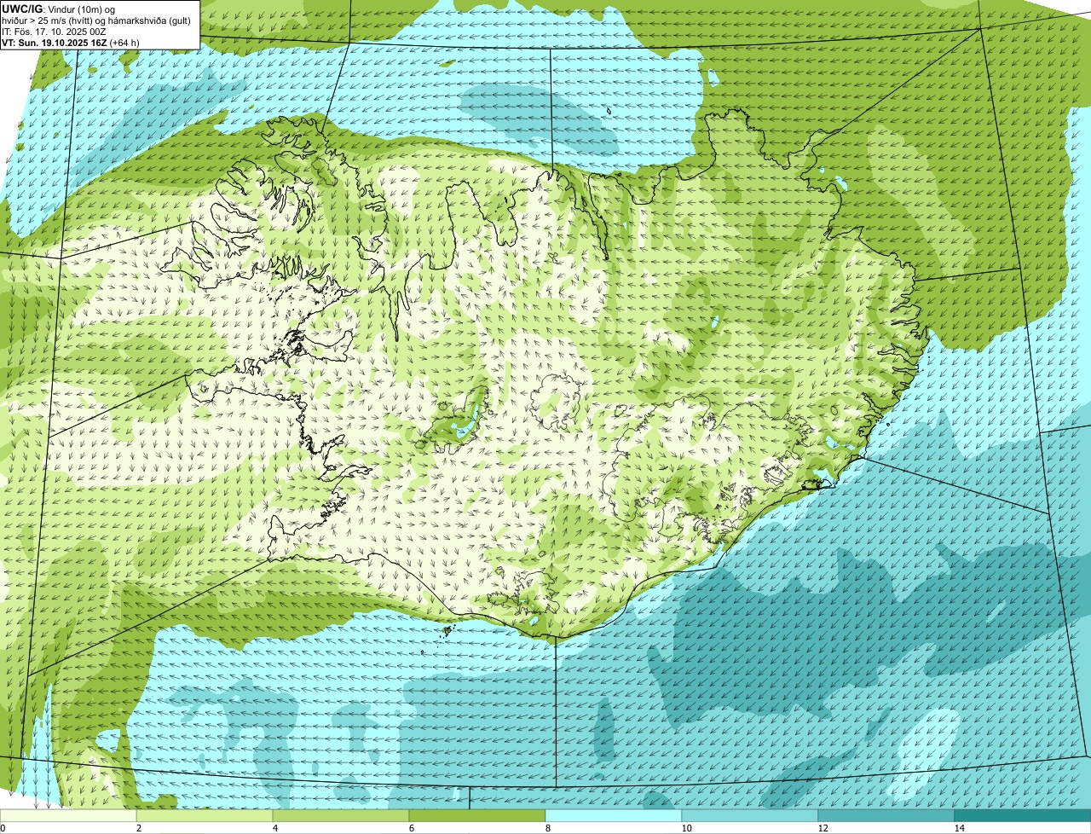Click the legend label '0'
This screenshot has width=1091, height=834.
[x=3, y=828]
